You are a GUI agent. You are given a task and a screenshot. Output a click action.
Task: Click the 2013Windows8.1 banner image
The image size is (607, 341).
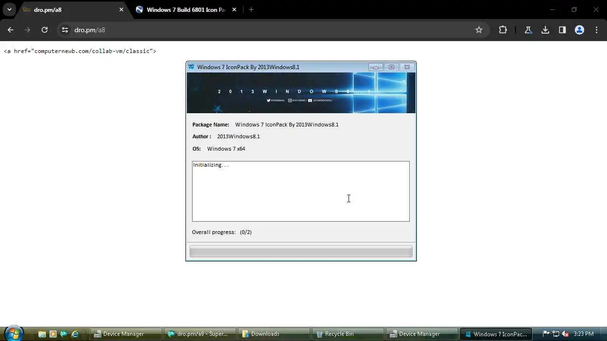(x=301, y=93)
